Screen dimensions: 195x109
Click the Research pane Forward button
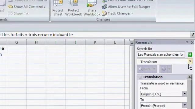click(x=164, y=69)
